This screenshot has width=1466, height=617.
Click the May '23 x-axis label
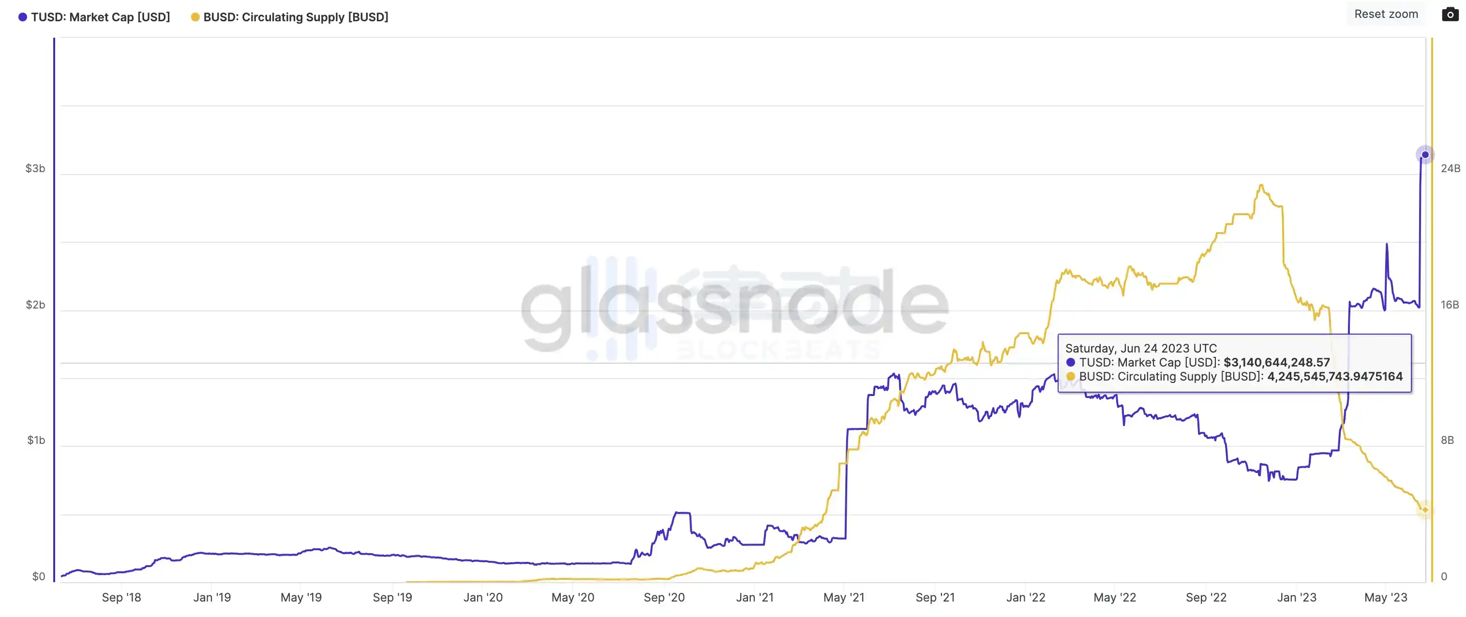coord(1385,597)
